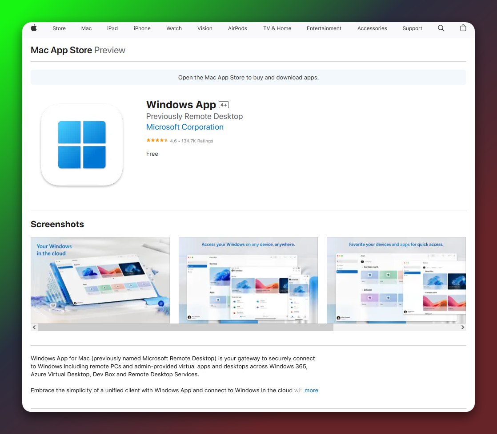This screenshot has width=497, height=434.
Task: Go to the Support menu
Action: click(x=412, y=28)
